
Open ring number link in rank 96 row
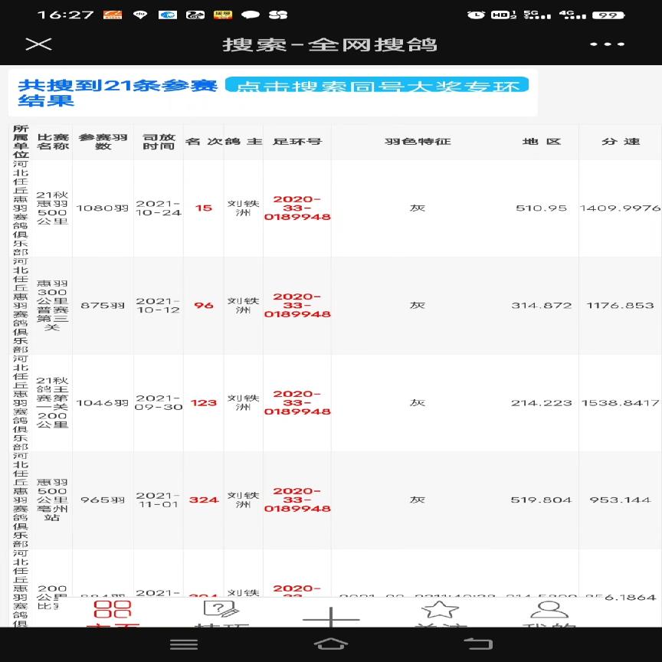coord(297,305)
